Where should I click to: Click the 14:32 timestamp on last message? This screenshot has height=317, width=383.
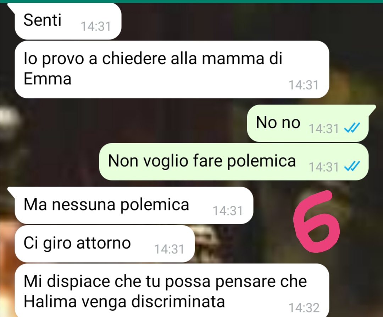(304, 308)
